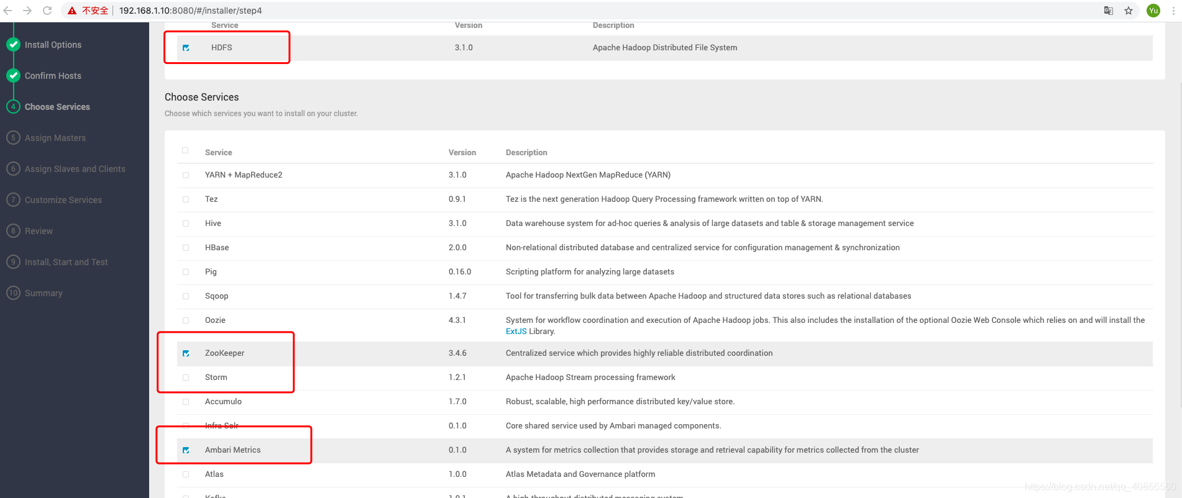Open the Customize Services step

63,200
